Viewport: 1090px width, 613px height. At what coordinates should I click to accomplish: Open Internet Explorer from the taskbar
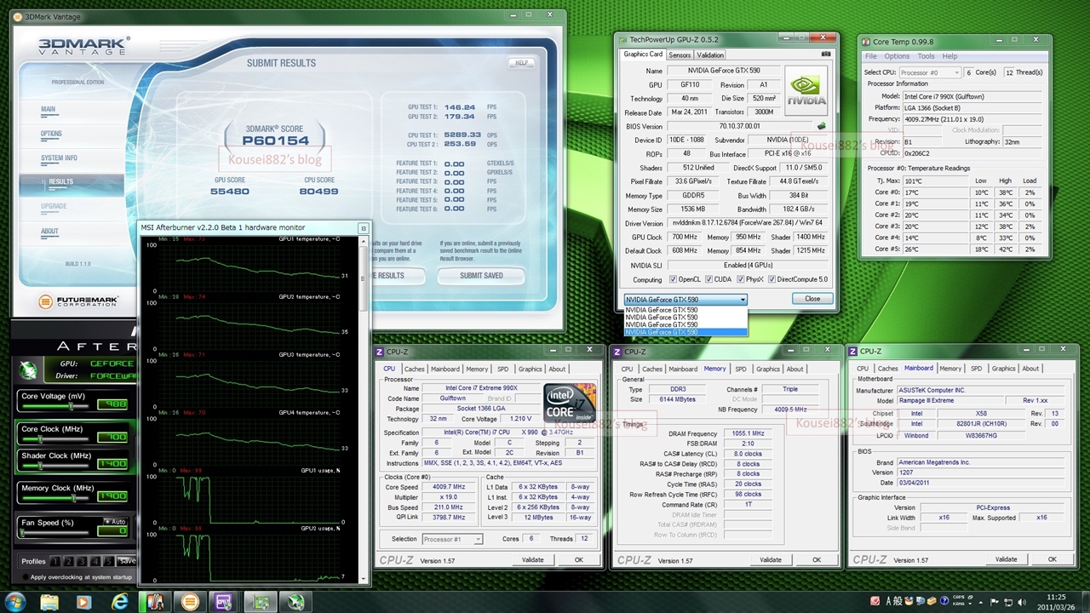pyautogui.click(x=119, y=602)
